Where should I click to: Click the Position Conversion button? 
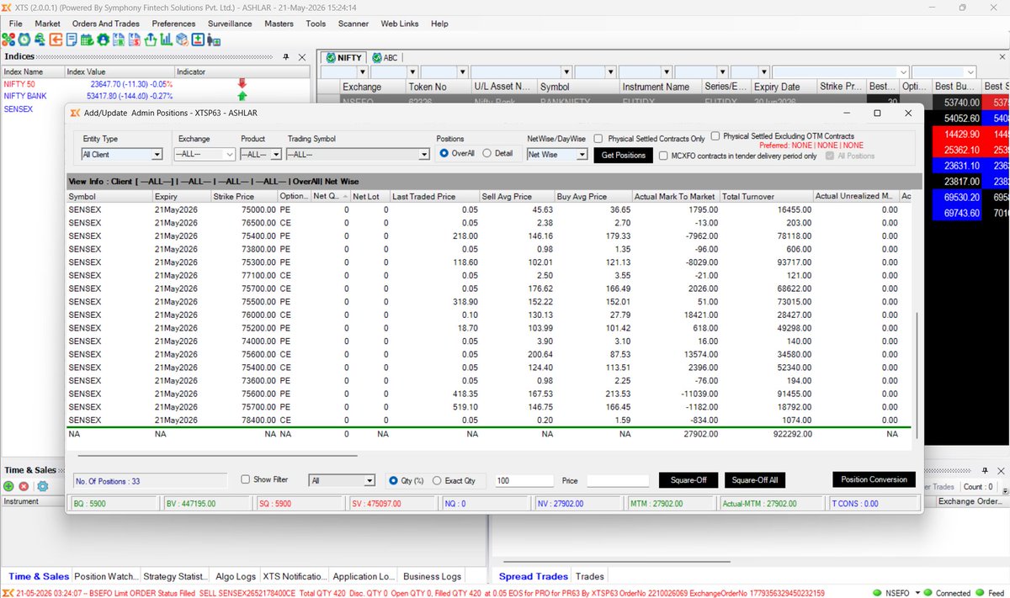click(x=874, y=479)
